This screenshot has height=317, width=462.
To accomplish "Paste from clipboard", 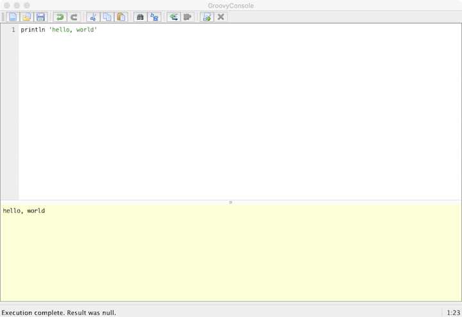I will [121, 17].
